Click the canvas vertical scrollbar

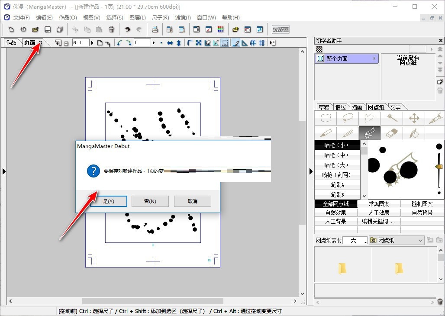pyautogui.click(x=302, y=173)
